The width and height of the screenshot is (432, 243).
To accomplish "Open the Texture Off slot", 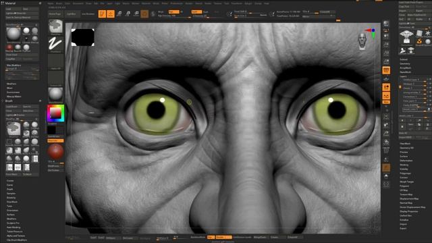I will 55,78.
